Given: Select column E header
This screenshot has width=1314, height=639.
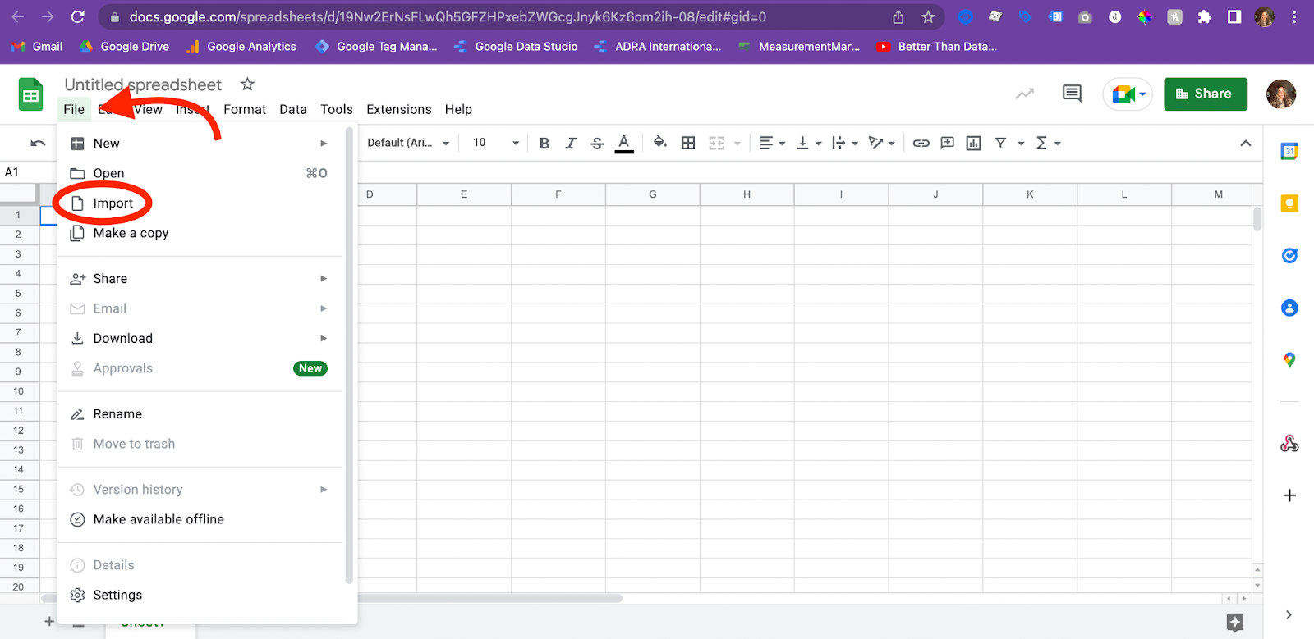Looking at the screenshot, I should click(464, 194).
